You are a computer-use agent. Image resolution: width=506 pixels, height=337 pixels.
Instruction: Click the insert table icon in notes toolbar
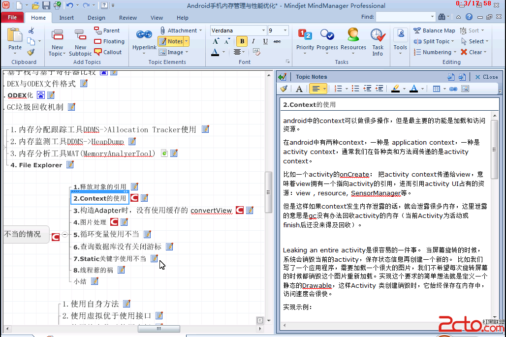point(436,89)
